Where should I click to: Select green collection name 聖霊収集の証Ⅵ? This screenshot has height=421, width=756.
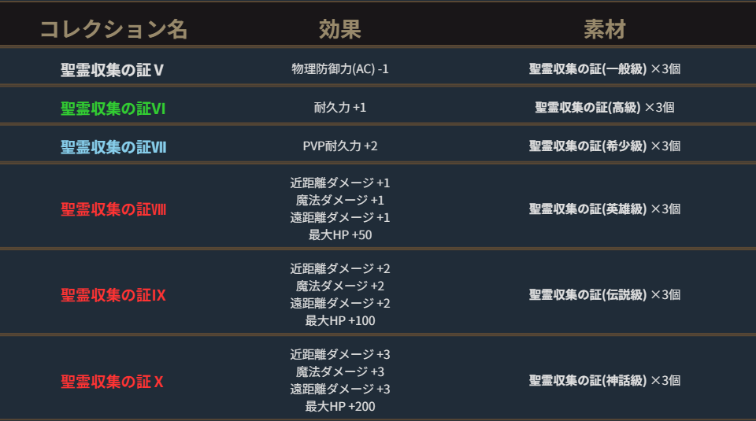coord(113,108)
